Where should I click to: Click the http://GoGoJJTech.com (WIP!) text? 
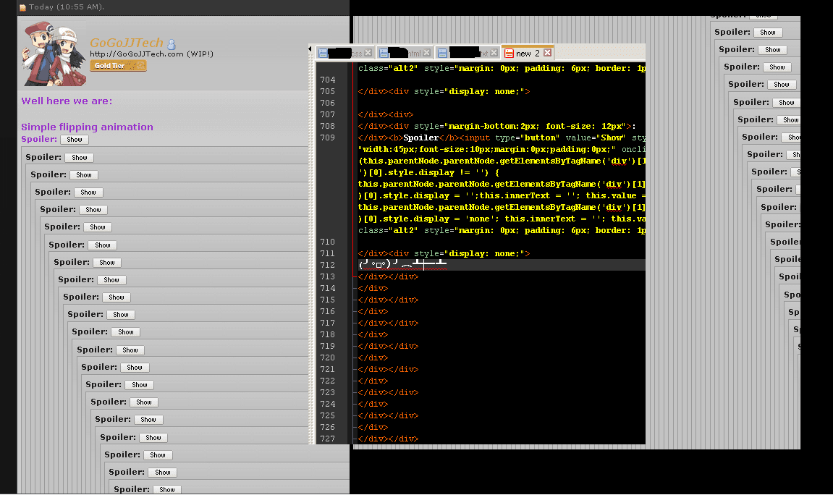(x=151, y=54)
